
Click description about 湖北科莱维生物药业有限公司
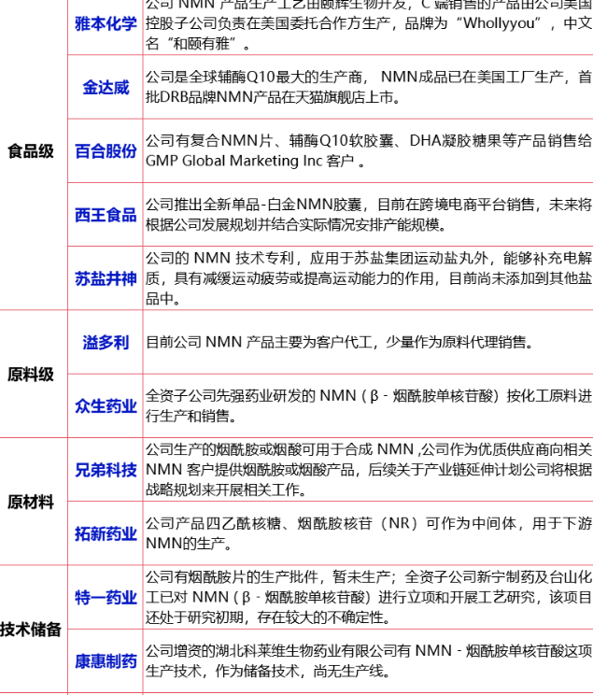point(369,660)
